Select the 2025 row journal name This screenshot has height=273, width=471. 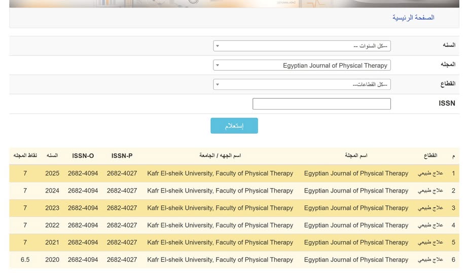pos(356,173)
